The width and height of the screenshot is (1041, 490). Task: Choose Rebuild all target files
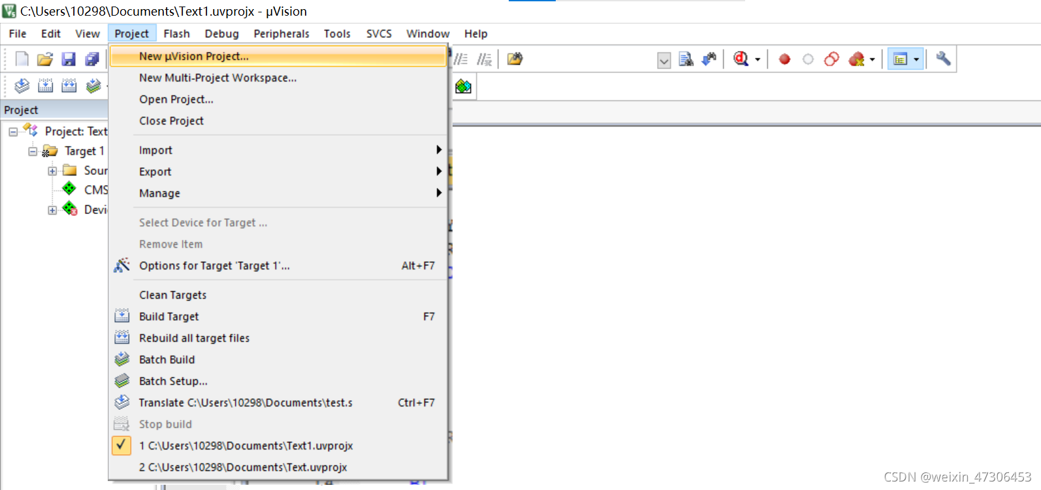[x=278, y=338]
